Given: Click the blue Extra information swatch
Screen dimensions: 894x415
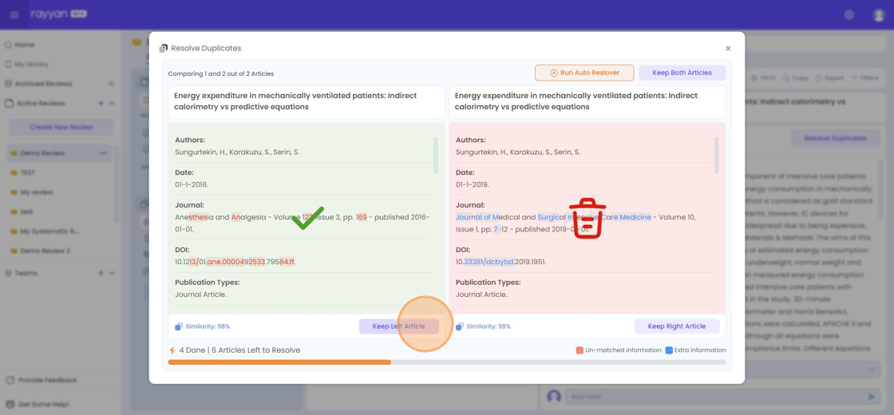Looking at the screenshot, I should [x=670, y=350].
